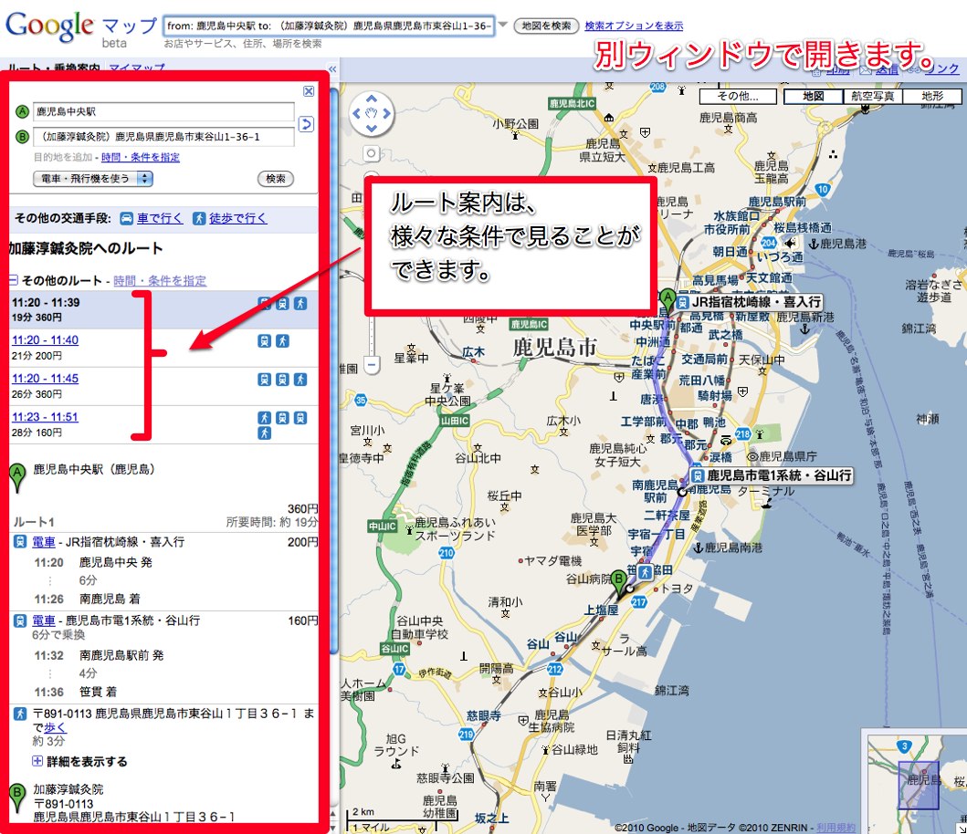Open the 検索オプションを表示 link
Screen dimensions: 967x834
[x=634, y=26]
